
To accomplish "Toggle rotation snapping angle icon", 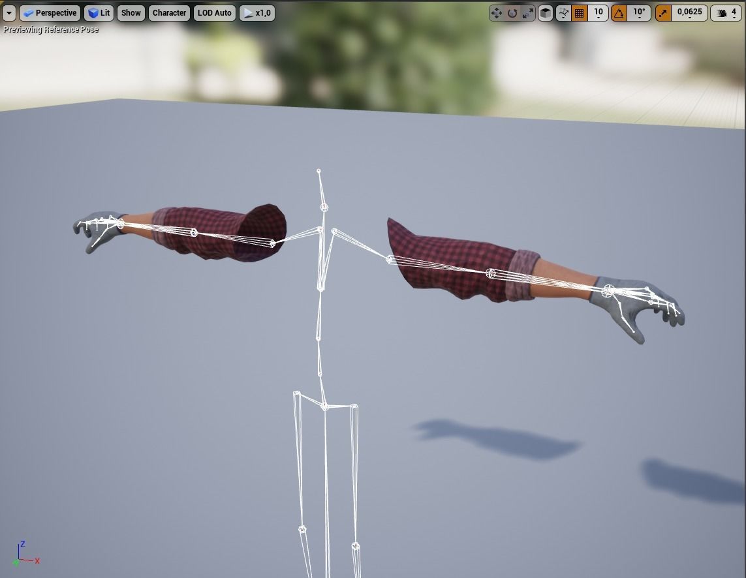I will tap(619, 13).
